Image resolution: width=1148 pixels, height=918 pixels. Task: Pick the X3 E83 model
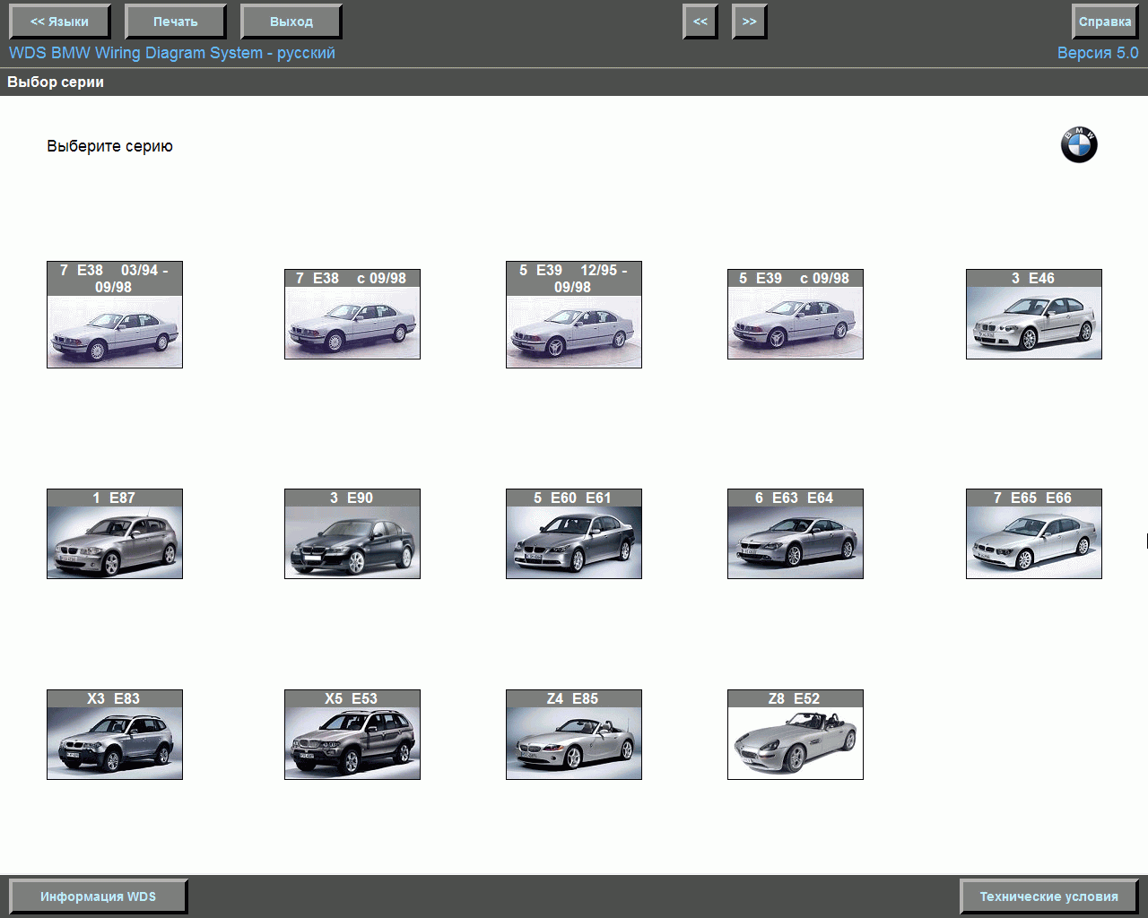click(x=114, y=742)
